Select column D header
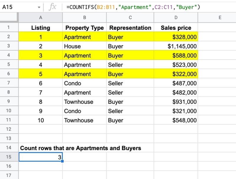Screen dimensions: 236x179 click(176, 18)
